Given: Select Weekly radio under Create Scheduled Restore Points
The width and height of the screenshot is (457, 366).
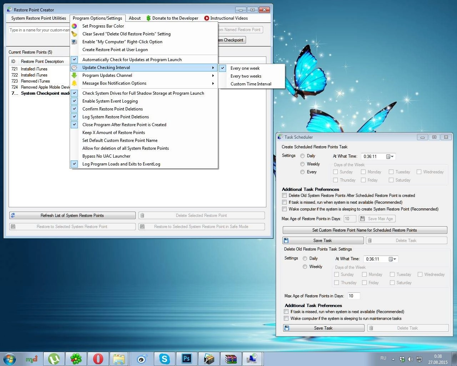Looking at the screenshot, I should point(302,164).
